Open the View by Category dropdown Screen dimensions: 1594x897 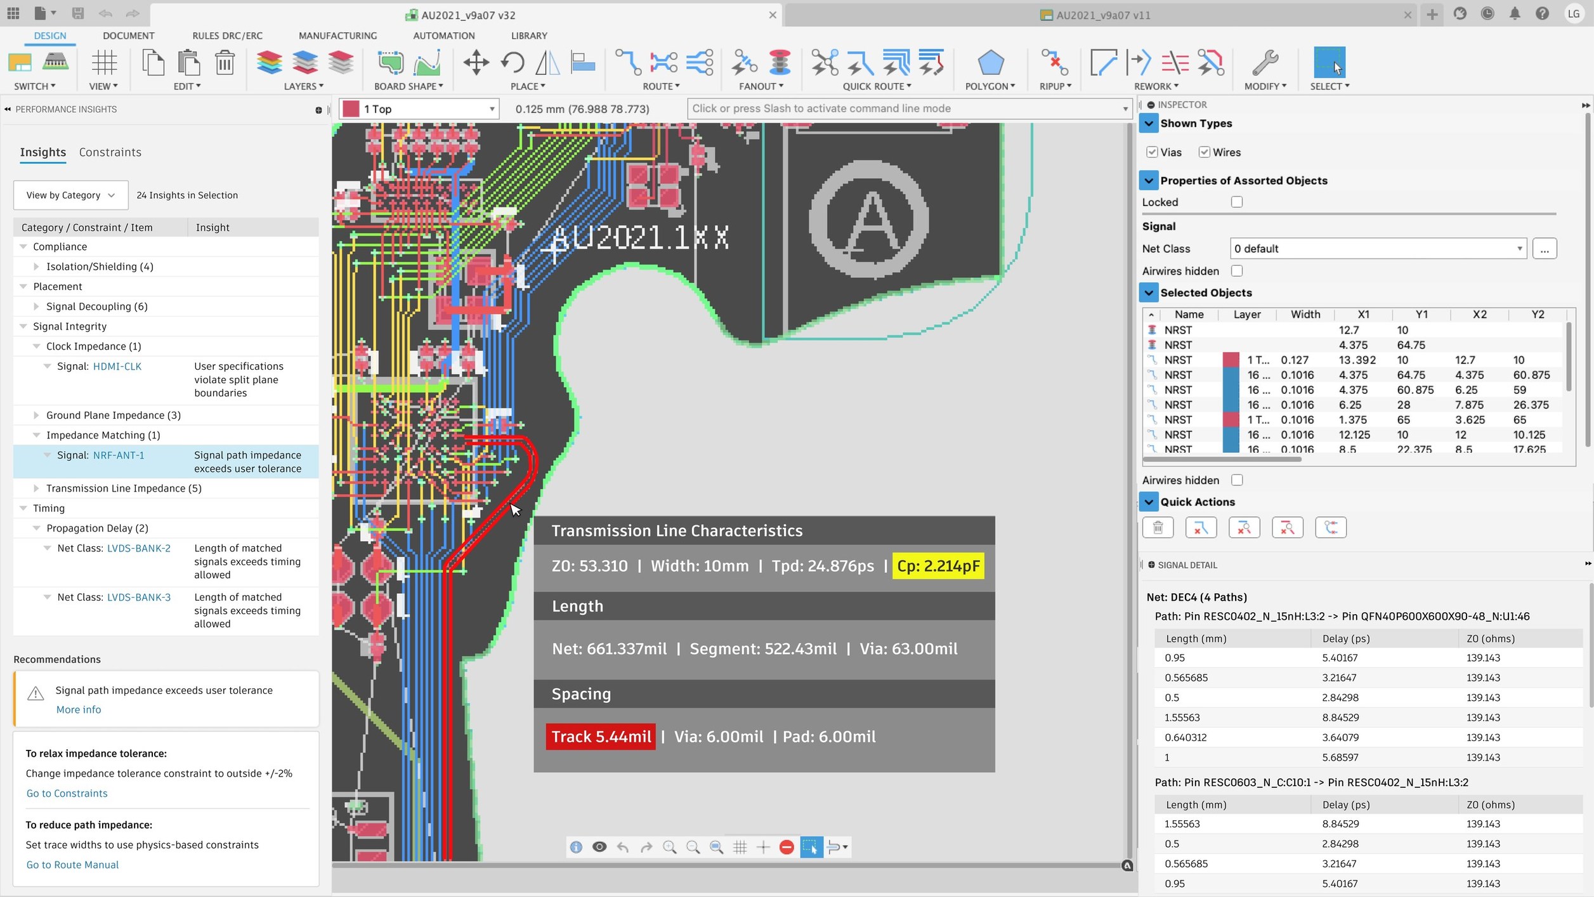70,195
